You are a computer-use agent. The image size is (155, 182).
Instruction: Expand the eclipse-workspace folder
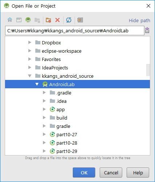coord(29,51)
